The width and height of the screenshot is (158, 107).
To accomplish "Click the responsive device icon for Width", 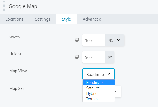I will (x=77, y=40).
